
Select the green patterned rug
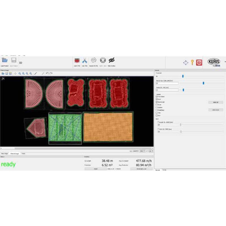click(65, 128)
